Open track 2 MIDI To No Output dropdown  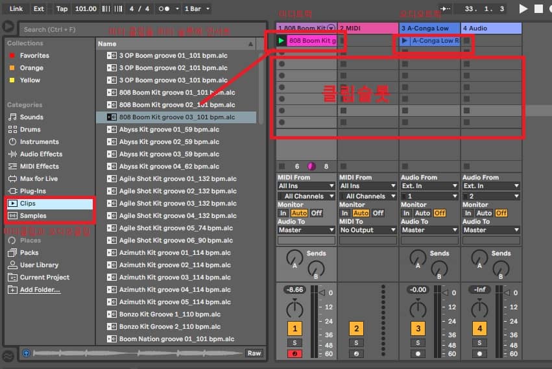368,230
